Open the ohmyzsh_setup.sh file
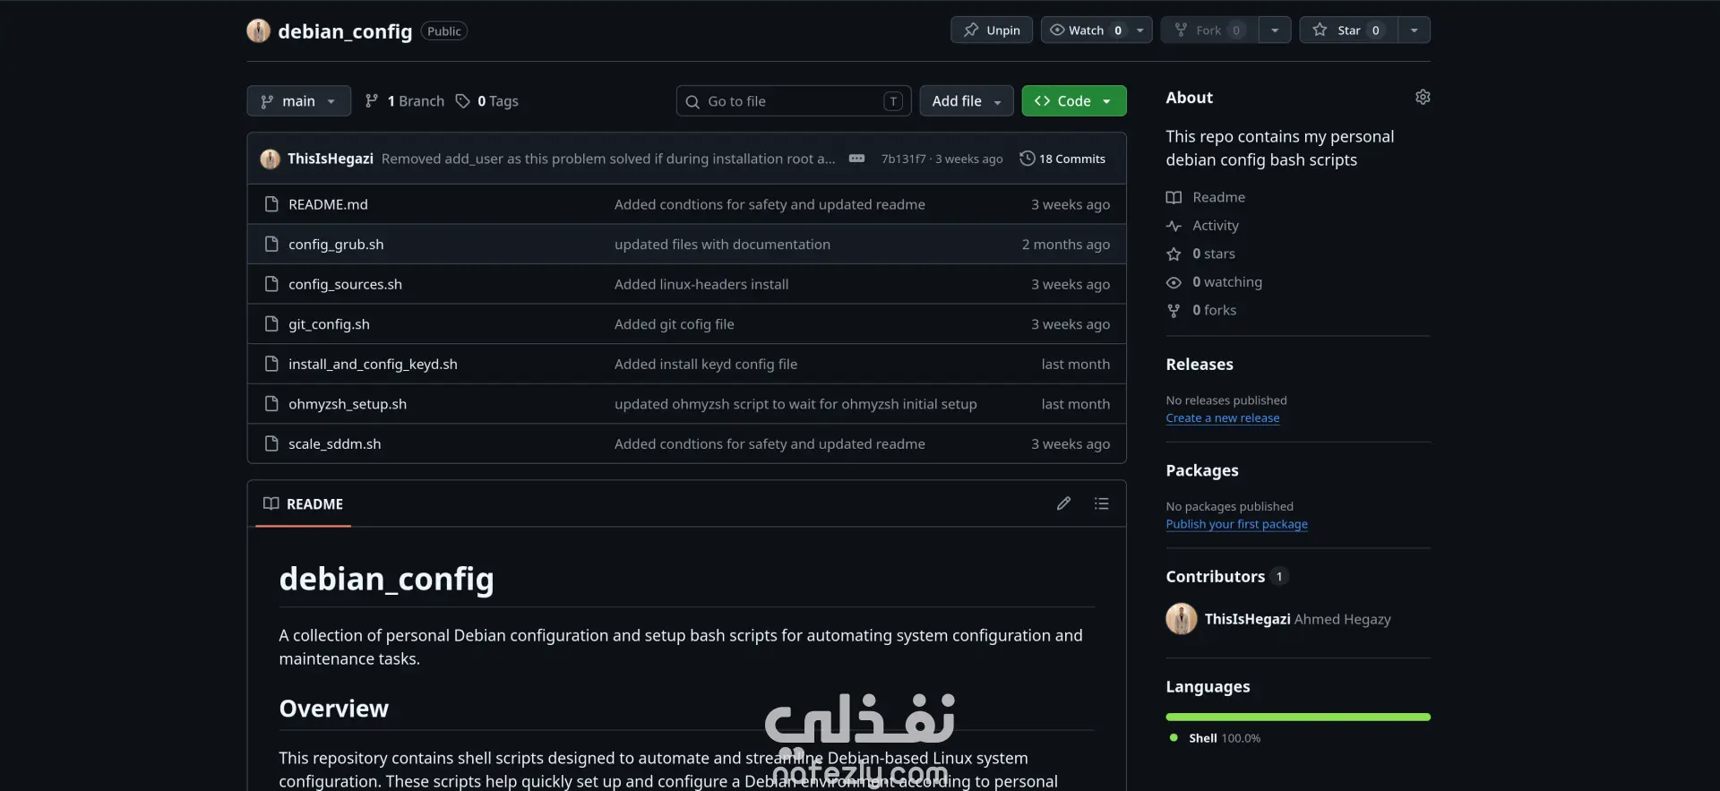The height and width of the screenshot is (791, 1720). pos(348,404)
